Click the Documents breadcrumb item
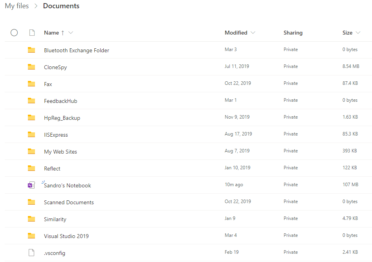Screen dimensions: 372x262 61,6
